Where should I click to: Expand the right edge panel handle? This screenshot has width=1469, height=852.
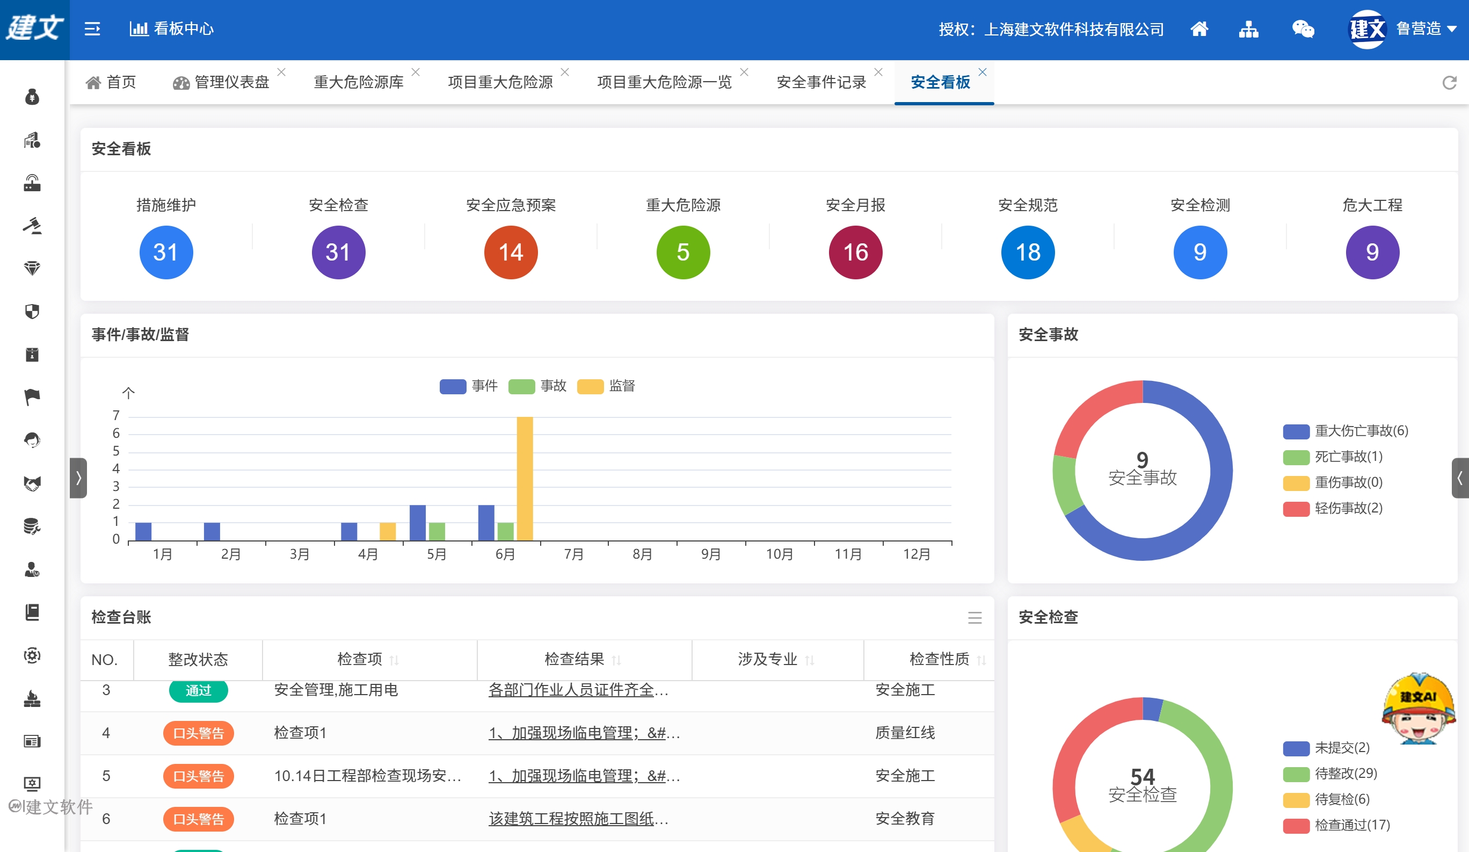pos(1460,478)
